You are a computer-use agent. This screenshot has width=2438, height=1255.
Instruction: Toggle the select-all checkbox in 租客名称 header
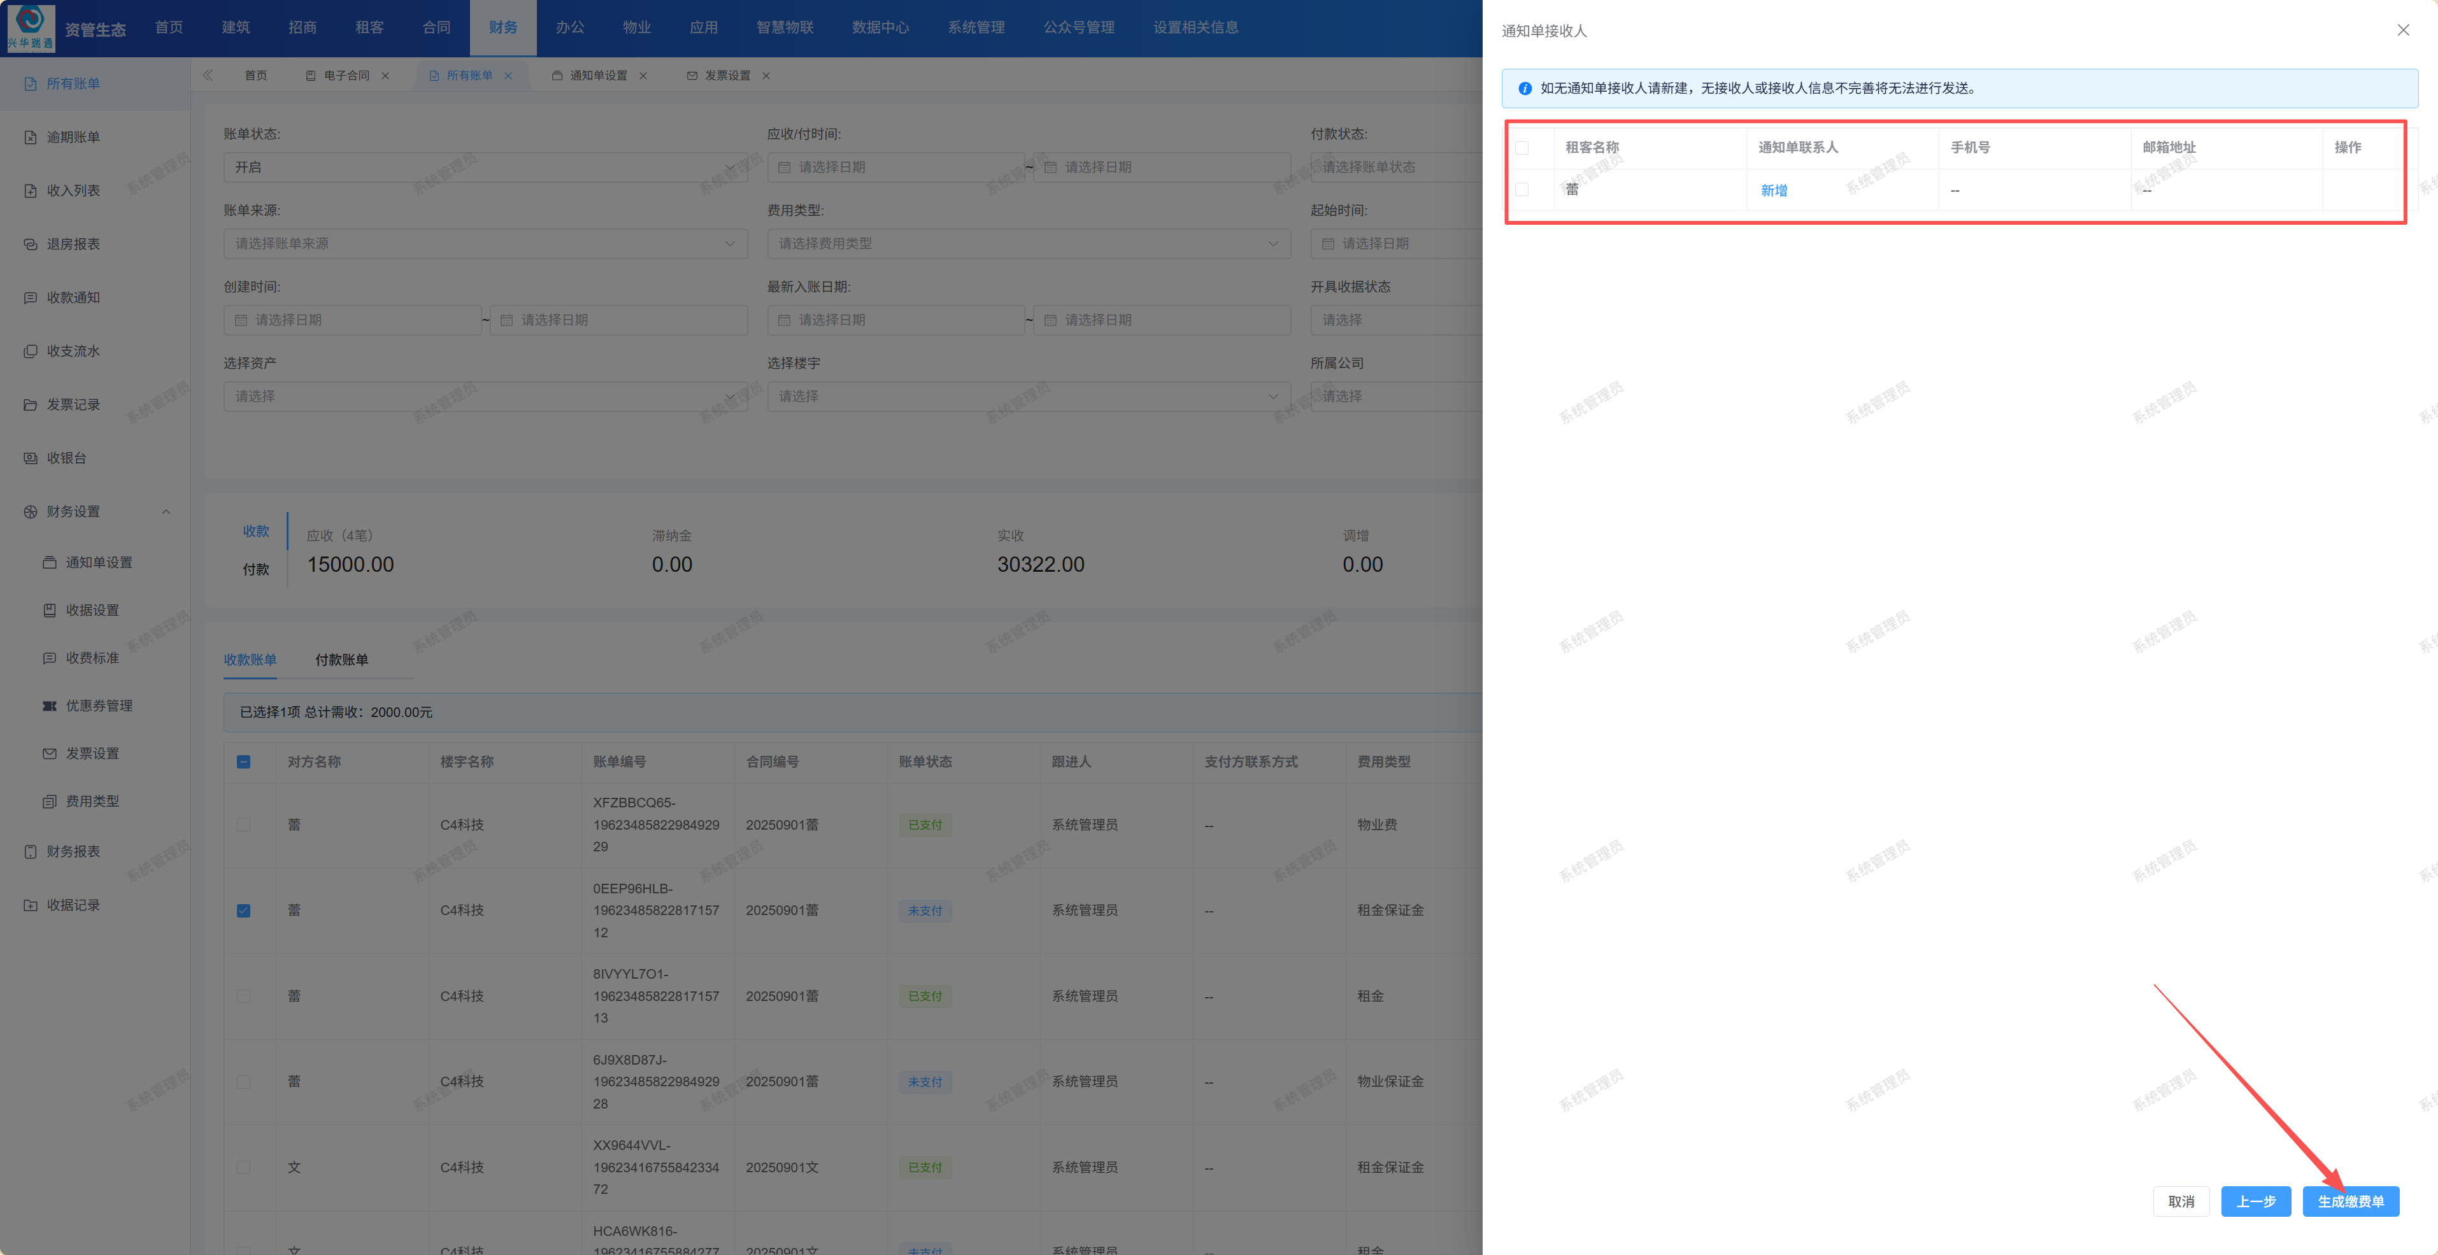[1521, 148]
